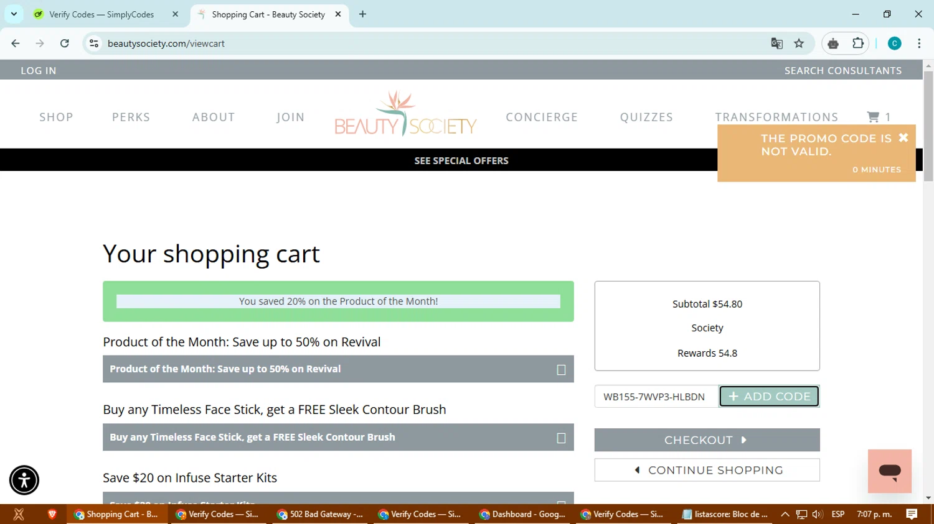Open the Windows notification center icon
934x524 pixels.
coord(912,514)
